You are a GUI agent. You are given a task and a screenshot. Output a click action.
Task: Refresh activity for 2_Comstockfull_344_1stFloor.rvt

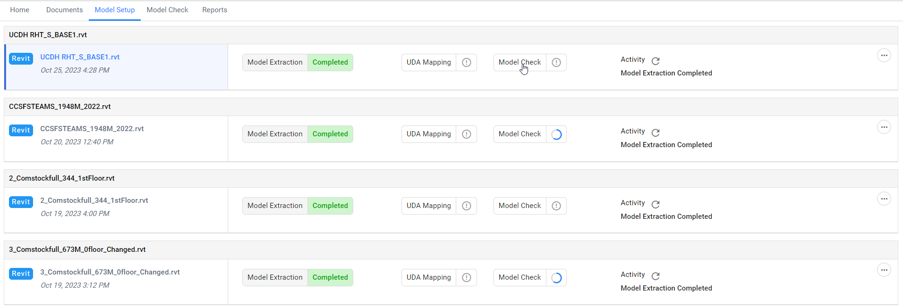[x=656, y=204]
